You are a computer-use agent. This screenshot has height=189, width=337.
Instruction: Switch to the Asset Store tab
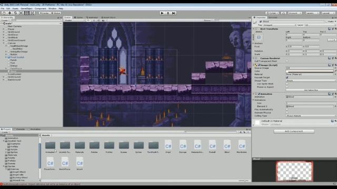coord(108,17)
